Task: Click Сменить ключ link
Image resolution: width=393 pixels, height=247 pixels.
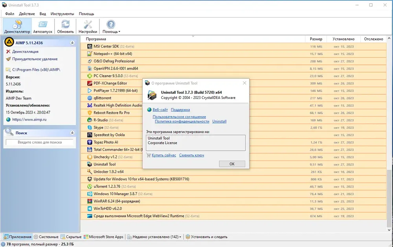Action: (191, 156)
